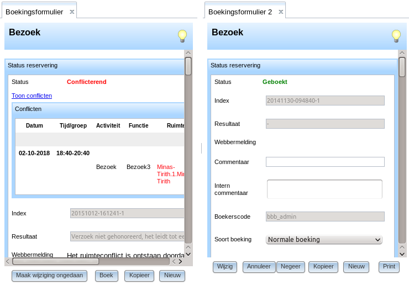Switch to the Boekingsformulier tab
Viewport: 409px width, 285px height.
click(34, 12)
